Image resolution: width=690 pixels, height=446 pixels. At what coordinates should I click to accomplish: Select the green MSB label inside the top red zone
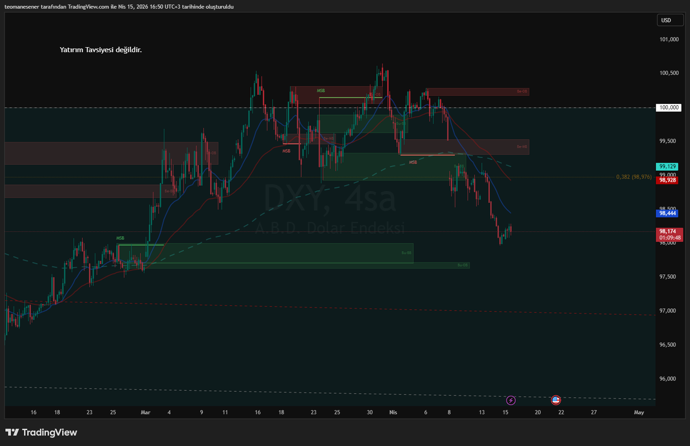(x=321, y=91)
